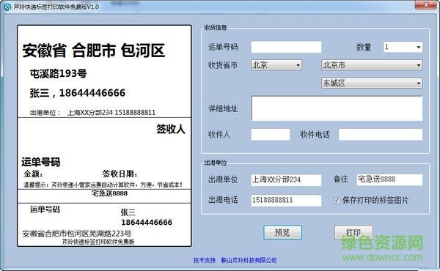Viewport: 440px width, 271px height.
Task: Click the 打印 print button
Action: click(x=353, y=232)
